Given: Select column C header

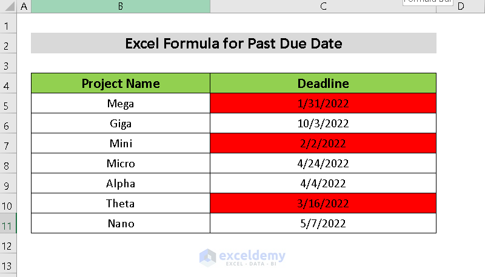Looking at the screenshot, I should pyautogui.click(x=323, y=6).
